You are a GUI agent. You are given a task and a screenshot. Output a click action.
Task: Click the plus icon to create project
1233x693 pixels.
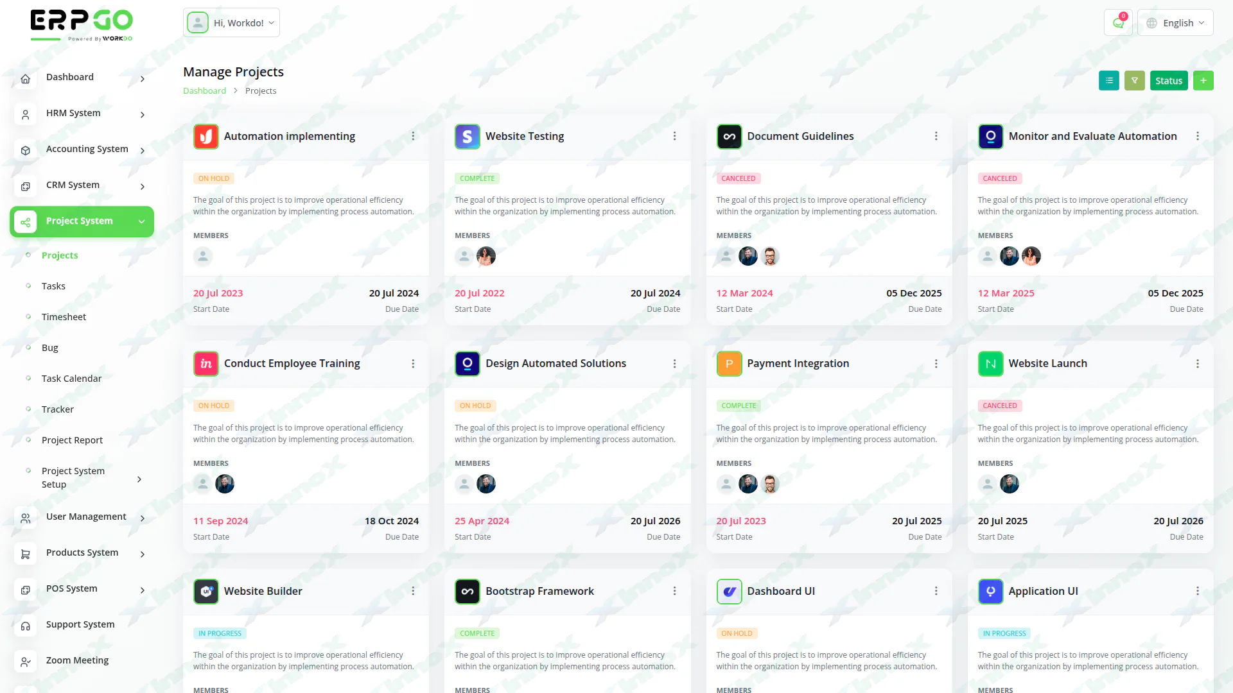(x=1203, y=81)
